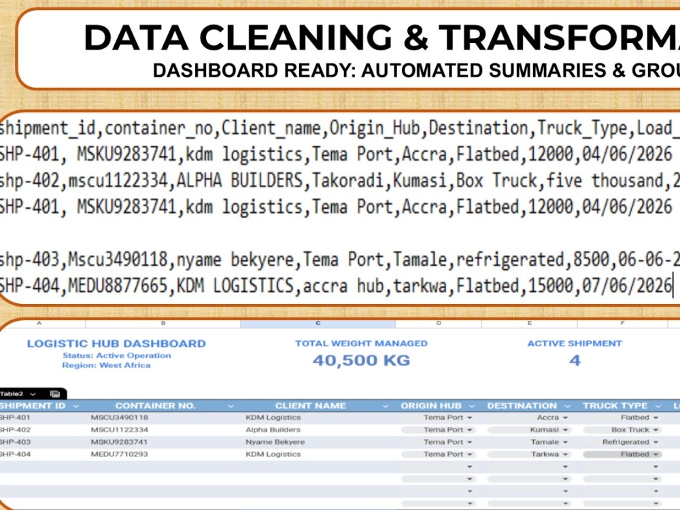Open the ORIGIN HUB column filter arrow
The width and height of the screenshot is (680, 510).
pos(472,407)
